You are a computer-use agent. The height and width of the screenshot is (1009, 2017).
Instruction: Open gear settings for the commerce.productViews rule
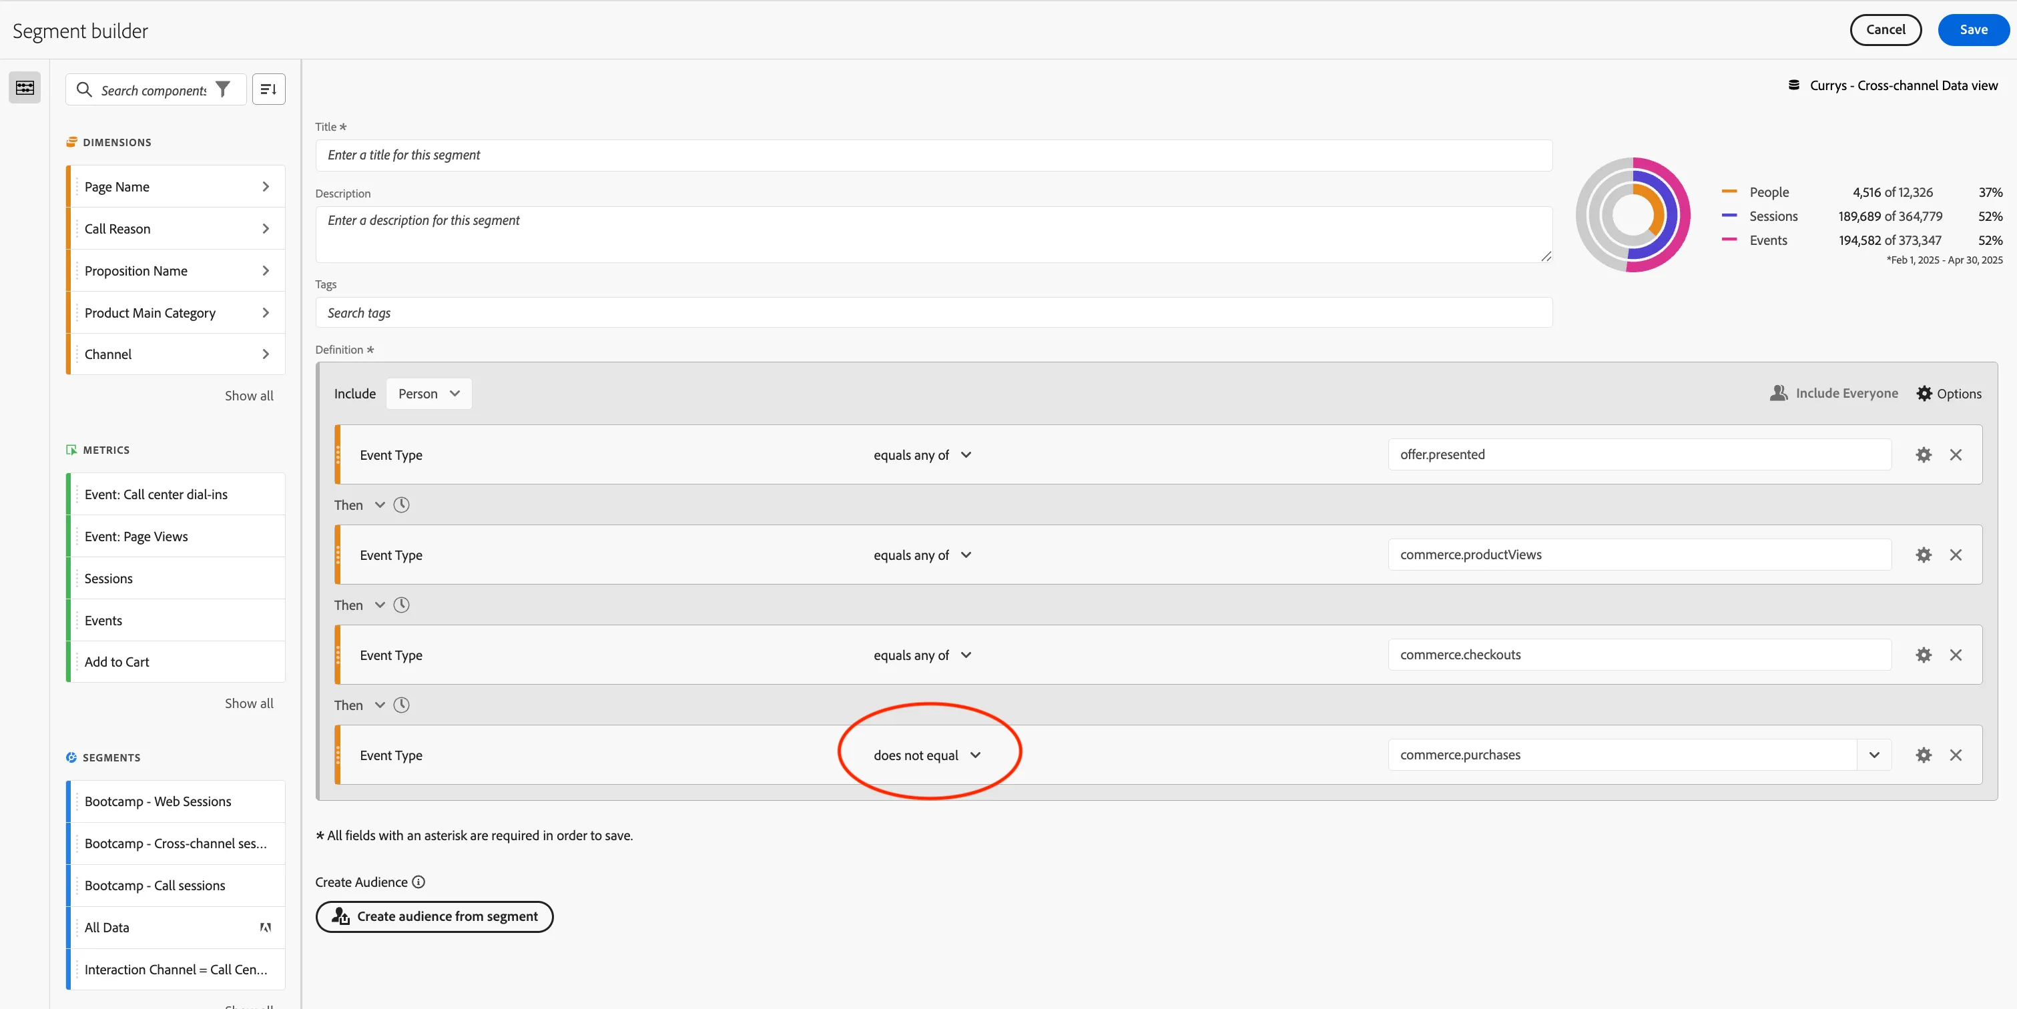(1923, 555)
